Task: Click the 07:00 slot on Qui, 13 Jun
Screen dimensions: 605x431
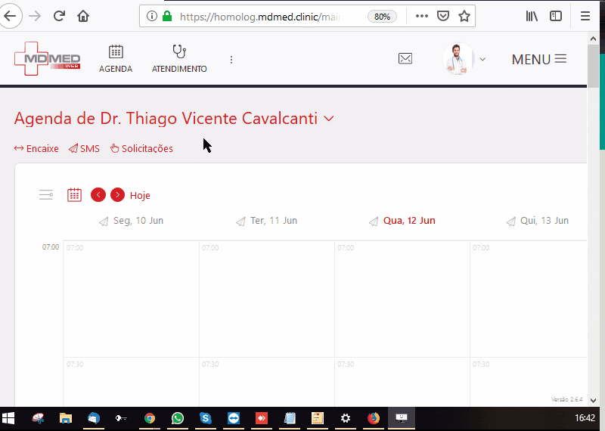Action: coord(529,299)
